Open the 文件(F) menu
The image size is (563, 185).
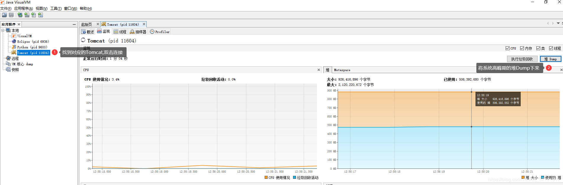6,9
